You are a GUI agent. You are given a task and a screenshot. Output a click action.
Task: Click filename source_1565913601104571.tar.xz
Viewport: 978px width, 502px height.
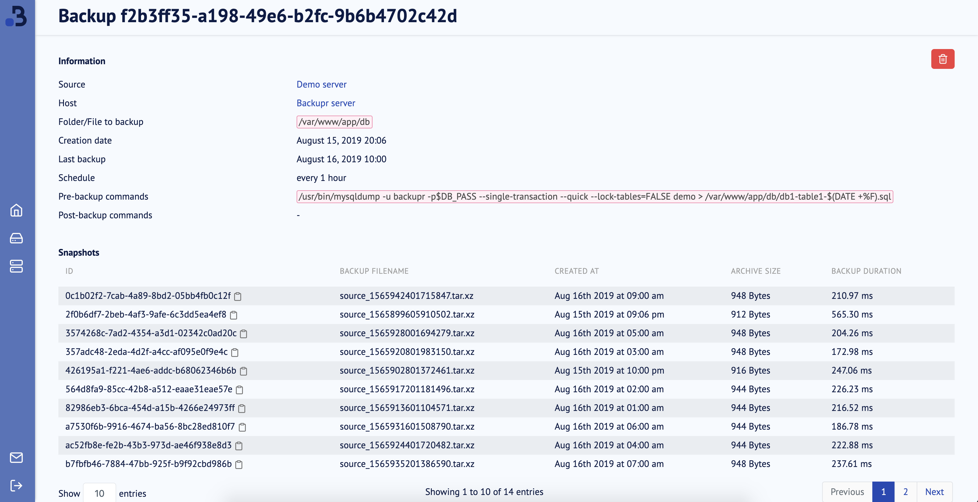[x=407, y=407]
